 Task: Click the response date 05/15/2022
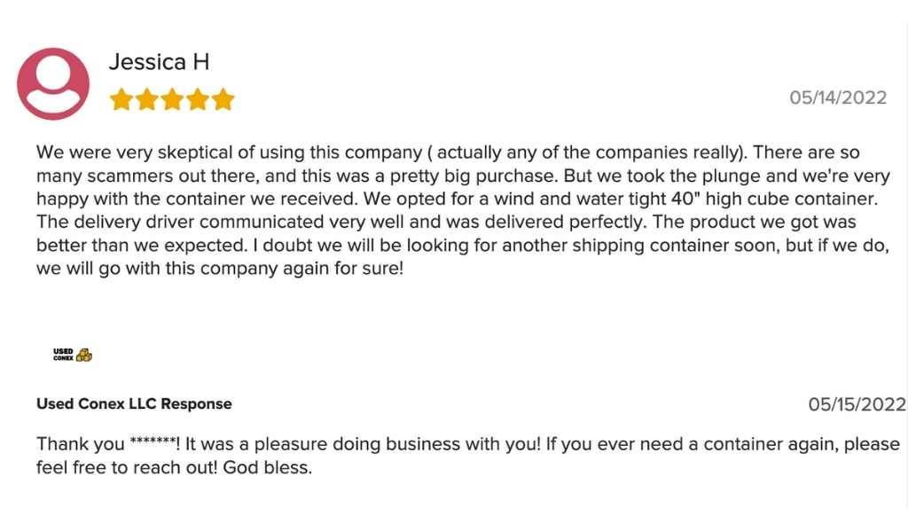pyautogui.click(x=857, y=404)
